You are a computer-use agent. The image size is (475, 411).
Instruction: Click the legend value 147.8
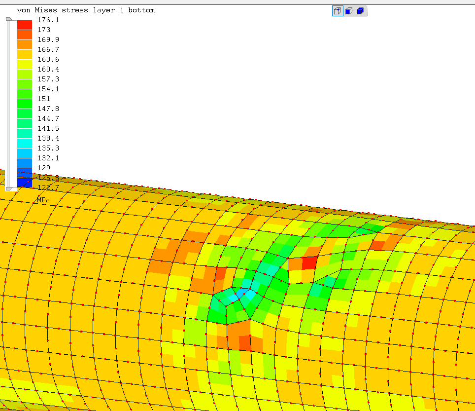[x=48, y=109]
